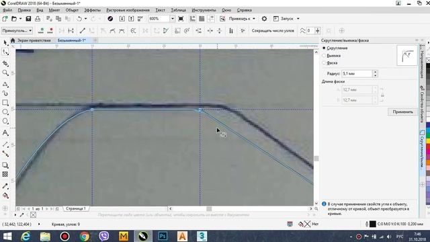Switch to the Безымянный-1 document tab
Screen dimensions: 430x242
pos(72,40)
